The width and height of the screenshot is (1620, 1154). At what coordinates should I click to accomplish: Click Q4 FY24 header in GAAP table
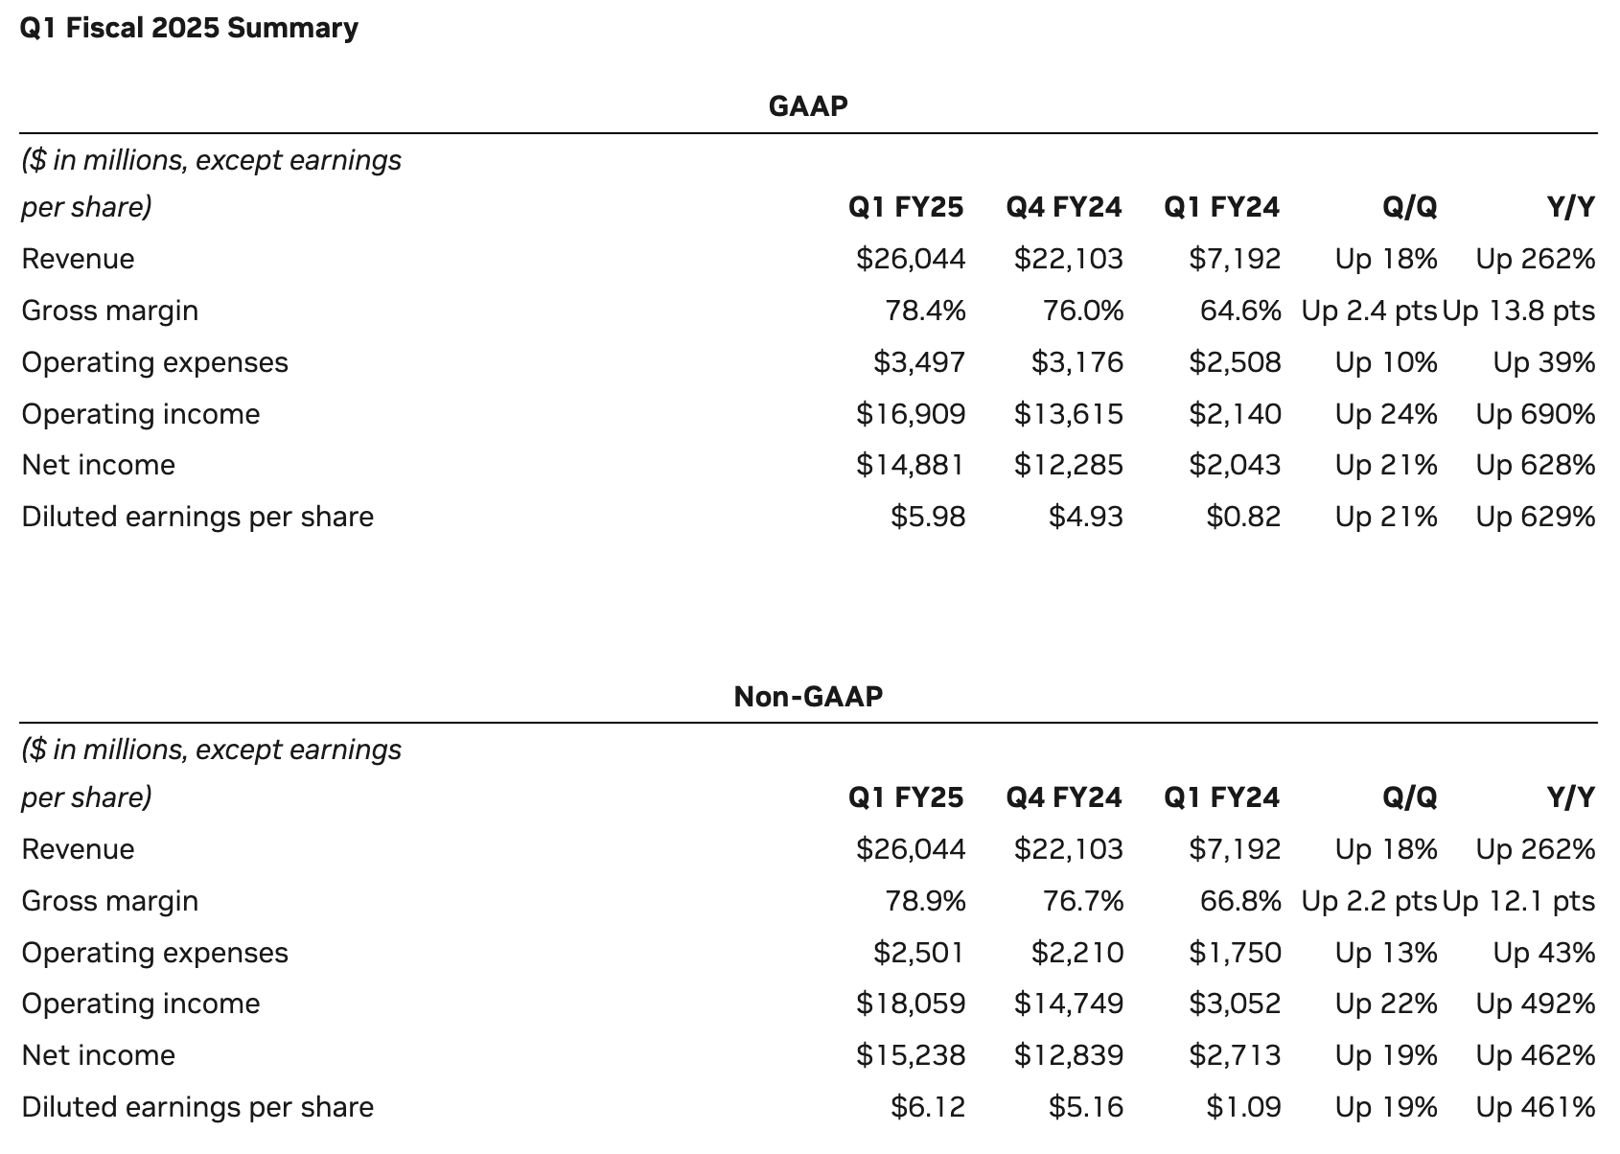tap(1064, 207)
